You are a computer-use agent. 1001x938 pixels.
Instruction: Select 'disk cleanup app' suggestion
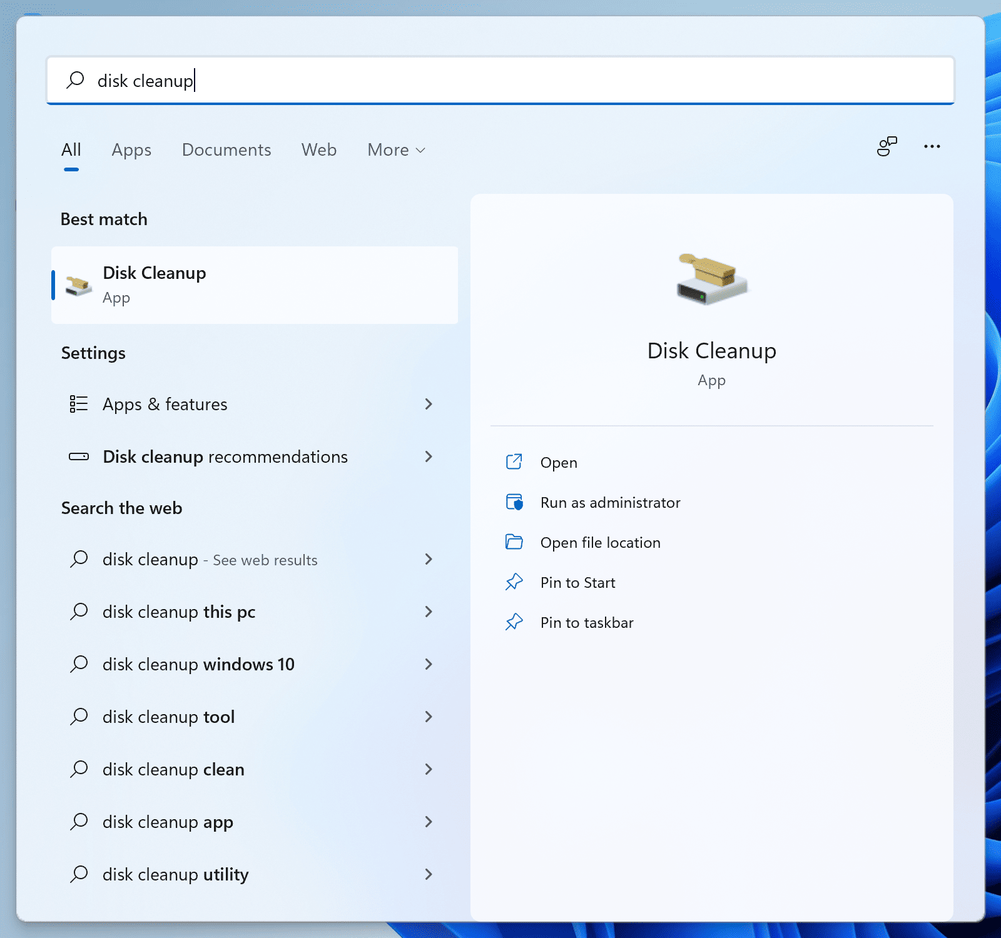(255, 822)
